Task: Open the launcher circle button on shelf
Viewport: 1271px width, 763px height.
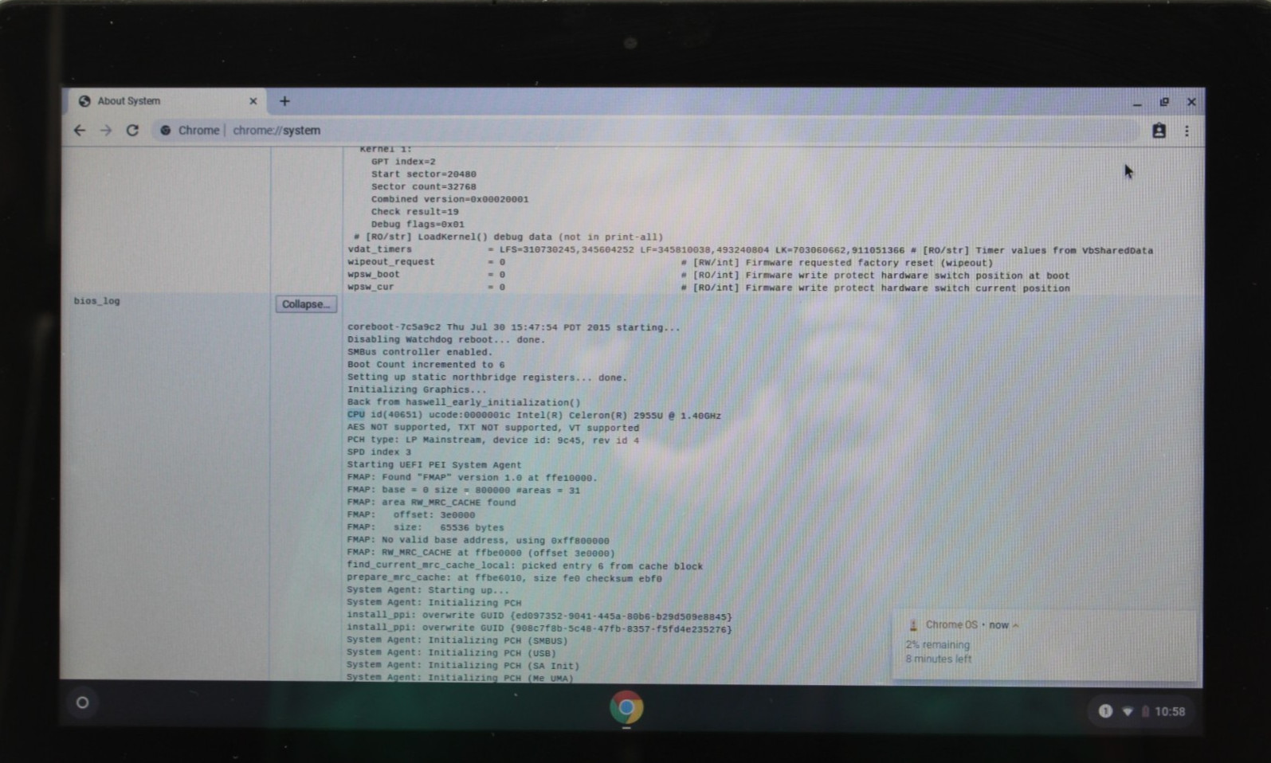Action: [82, 702]
